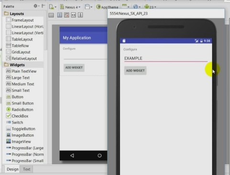Click the Configure label in design preview
Screen dimensions: 230x175
(69, 48)
